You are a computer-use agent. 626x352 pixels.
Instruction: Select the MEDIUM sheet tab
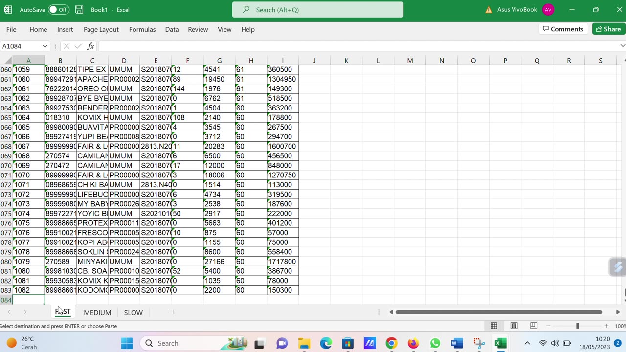[97, 312]
